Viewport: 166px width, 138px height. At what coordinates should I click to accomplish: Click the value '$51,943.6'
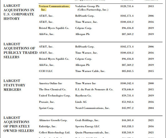[x=128, y=102]
